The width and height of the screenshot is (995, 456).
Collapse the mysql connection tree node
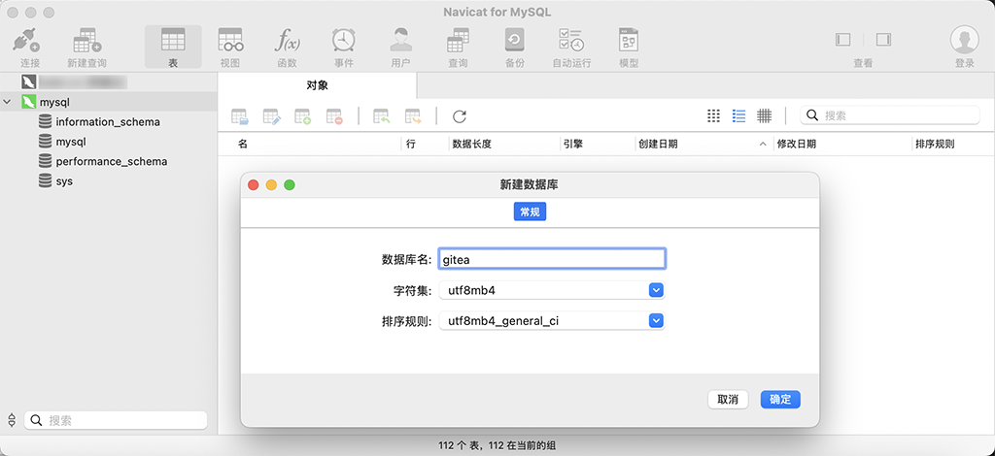7,101
